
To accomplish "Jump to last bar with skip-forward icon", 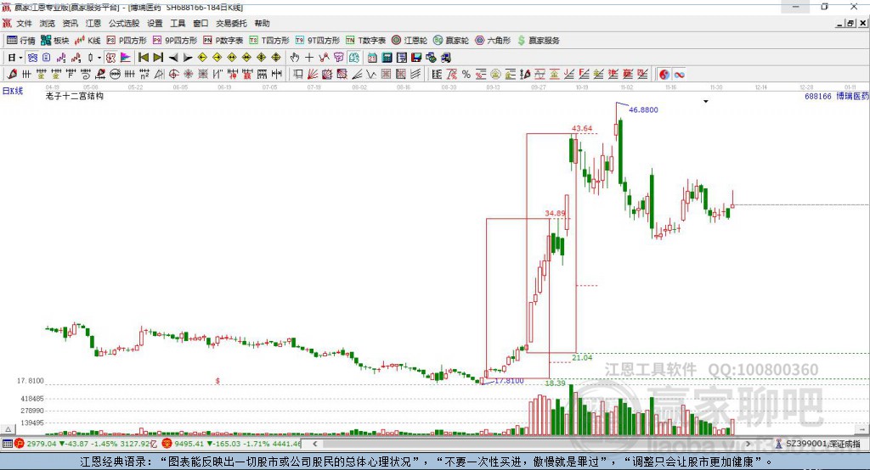I will click(x=158, y=58).
